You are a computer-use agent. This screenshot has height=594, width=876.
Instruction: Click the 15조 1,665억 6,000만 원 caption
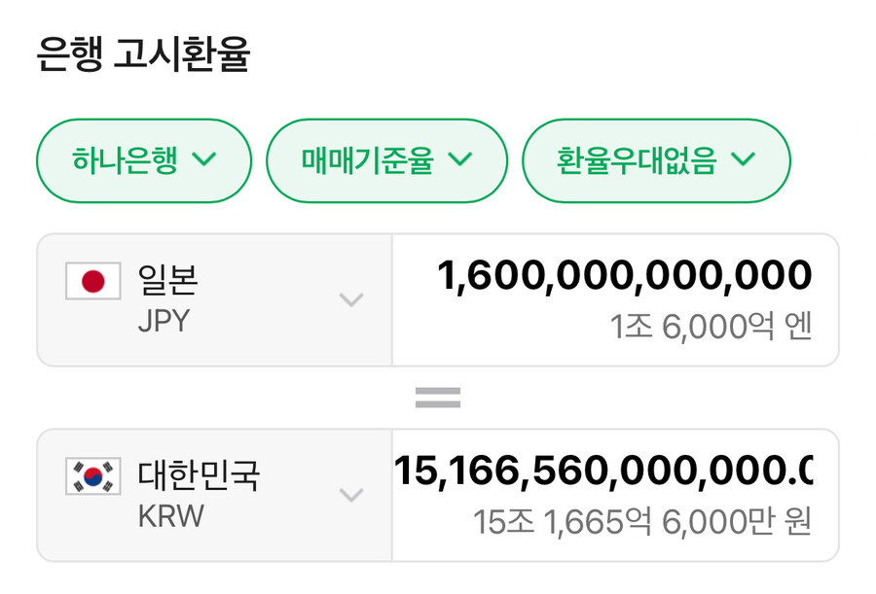click(x=642, y=523)
